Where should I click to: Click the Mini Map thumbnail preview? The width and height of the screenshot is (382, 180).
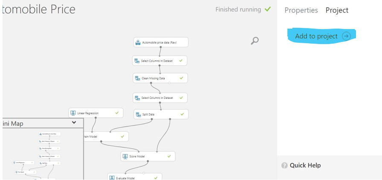(x=43, y=154)
